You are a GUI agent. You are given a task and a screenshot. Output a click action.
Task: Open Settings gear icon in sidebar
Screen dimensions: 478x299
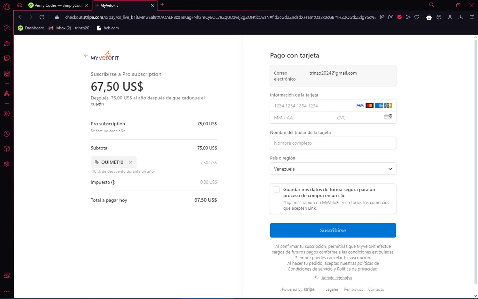(7, 164)
